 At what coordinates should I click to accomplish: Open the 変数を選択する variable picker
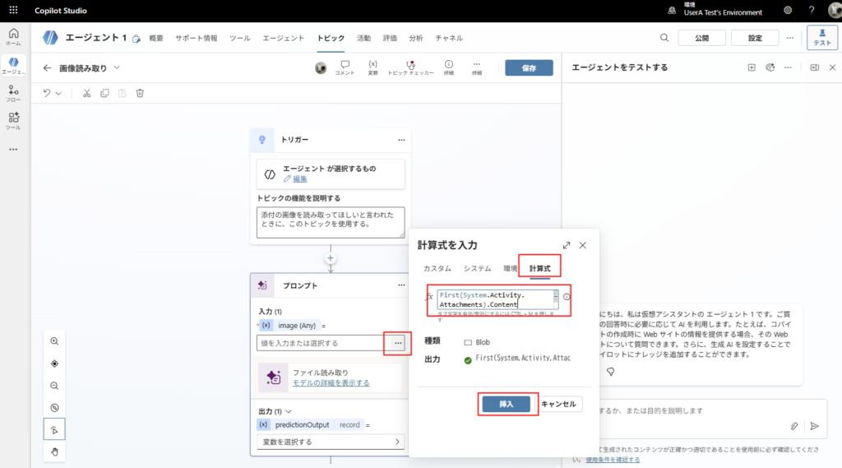pos(330,442)
